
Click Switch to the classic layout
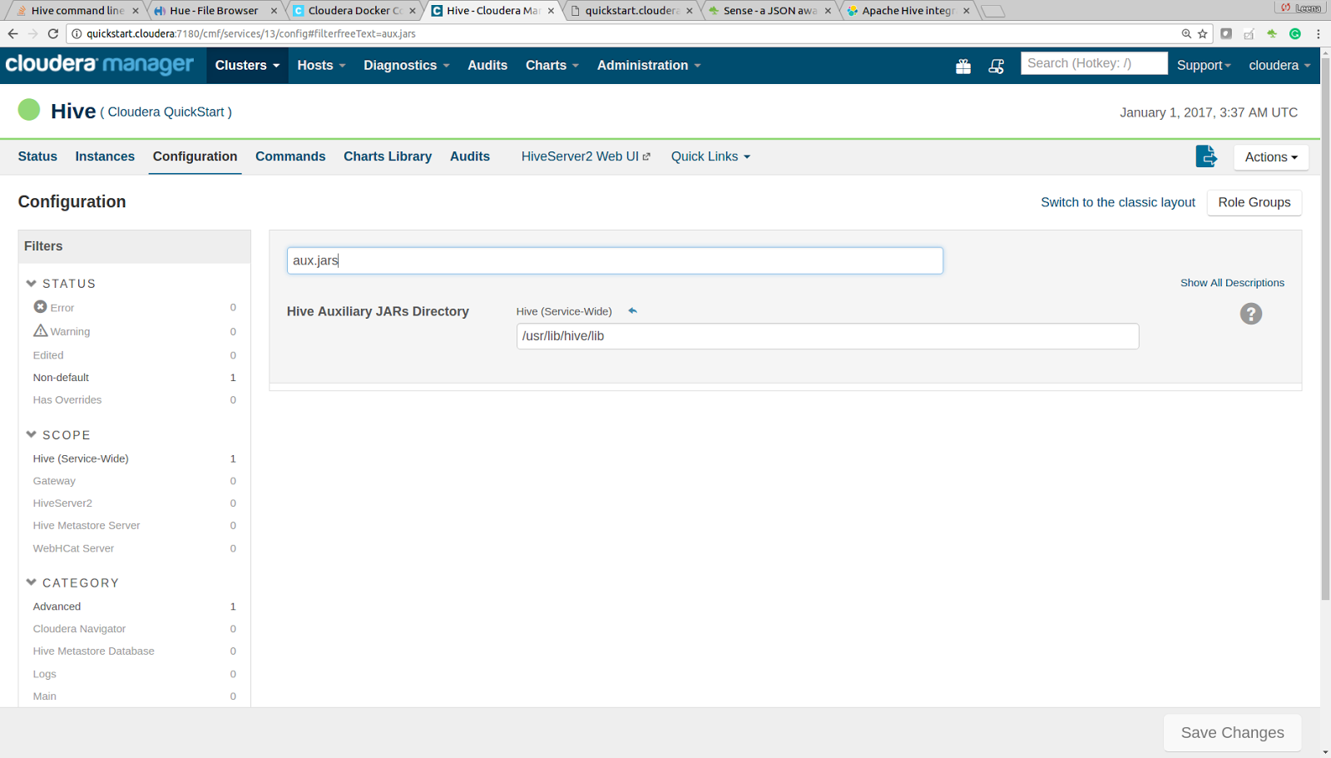click(x=1118, y=202)
